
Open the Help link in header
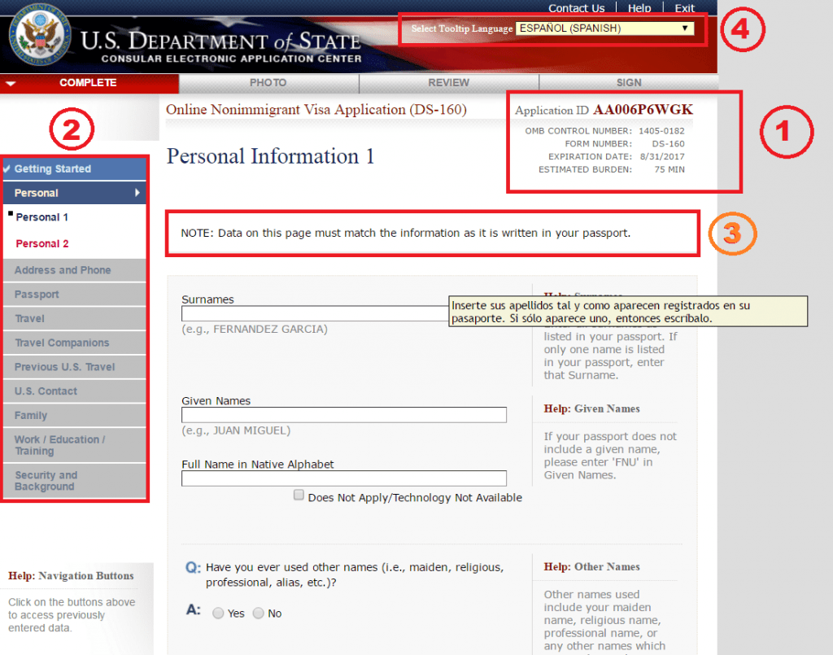pyautogui.click(x=639, y=8)
